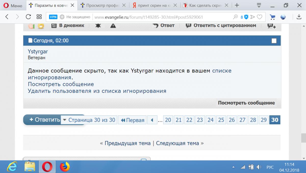This screenshot has height=173, width=306.
Task: Click the warning triangle report icon
Action: pos(113,26)
